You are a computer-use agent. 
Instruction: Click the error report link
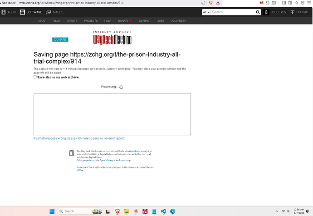79,138
